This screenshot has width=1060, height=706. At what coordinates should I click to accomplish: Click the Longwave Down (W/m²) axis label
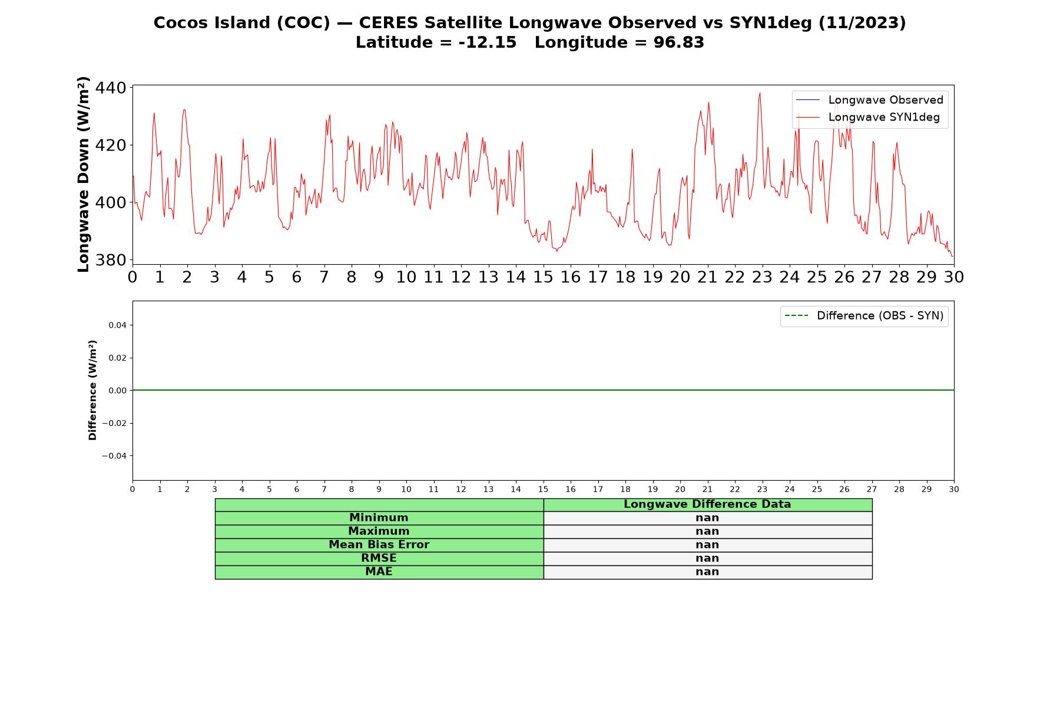84,174
